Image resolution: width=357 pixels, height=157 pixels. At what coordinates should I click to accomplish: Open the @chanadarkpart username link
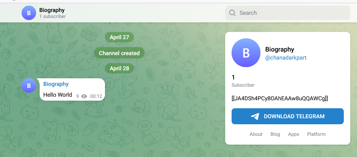(x=286, y=58)
